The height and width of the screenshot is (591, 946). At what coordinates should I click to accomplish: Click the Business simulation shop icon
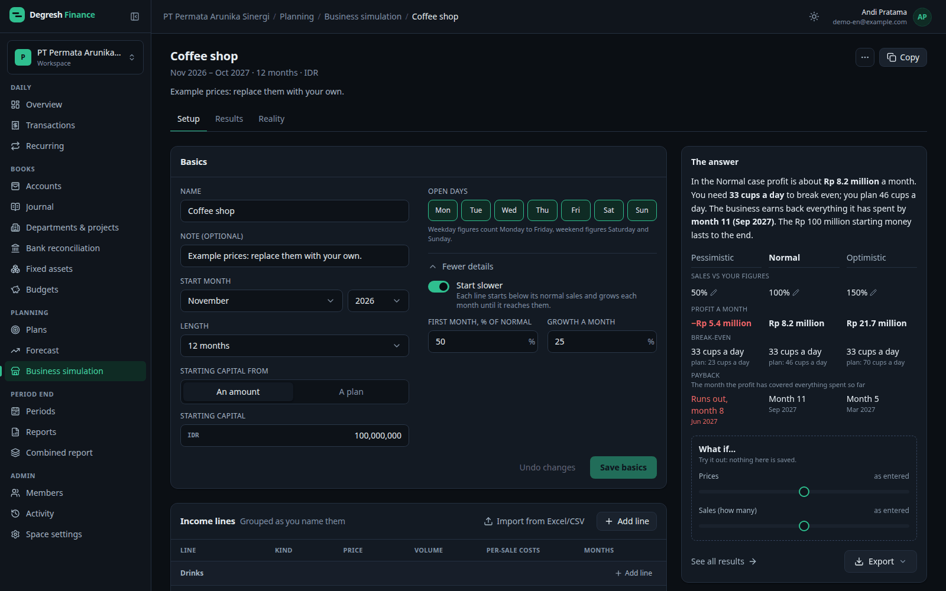coord(15,371)
